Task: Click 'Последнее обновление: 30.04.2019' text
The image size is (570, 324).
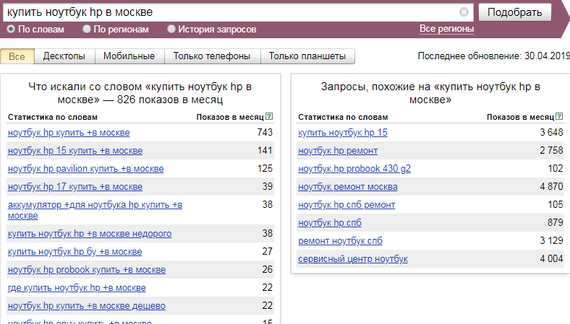Action: pos(493,56)
